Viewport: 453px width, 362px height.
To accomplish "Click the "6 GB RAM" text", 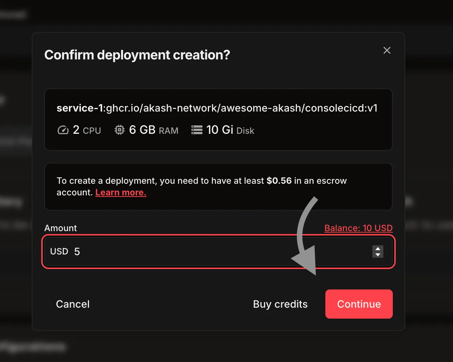I will pyautogui.click(x=154, y=130).
